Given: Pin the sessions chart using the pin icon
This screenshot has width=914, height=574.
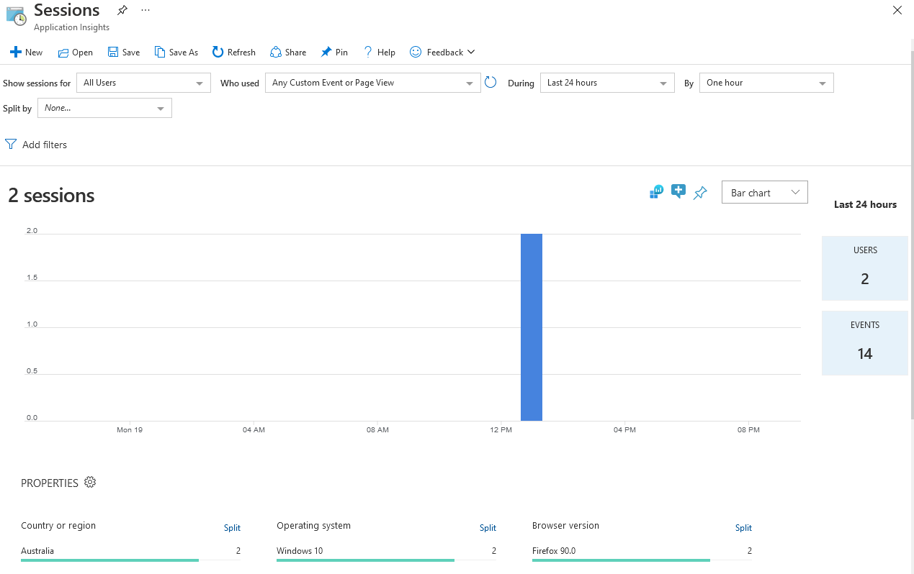Looking at the screenshot, I should click(700, 192).
